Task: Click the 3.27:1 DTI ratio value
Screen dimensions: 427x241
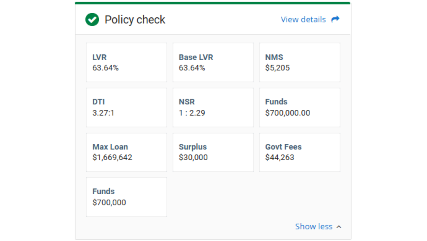Action: (x=103, y=113)
